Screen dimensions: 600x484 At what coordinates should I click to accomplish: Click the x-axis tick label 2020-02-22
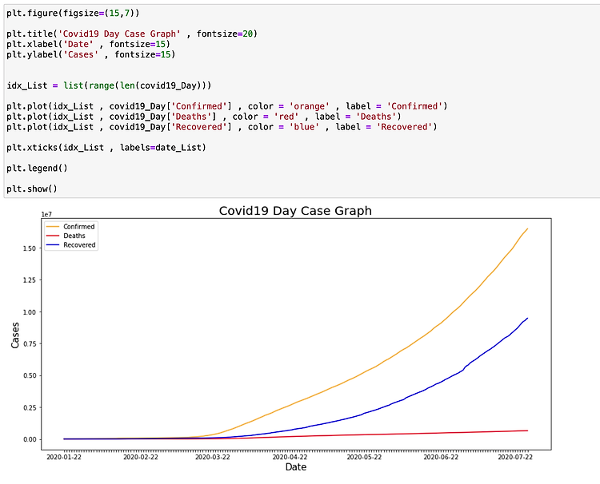pos(141,458)
